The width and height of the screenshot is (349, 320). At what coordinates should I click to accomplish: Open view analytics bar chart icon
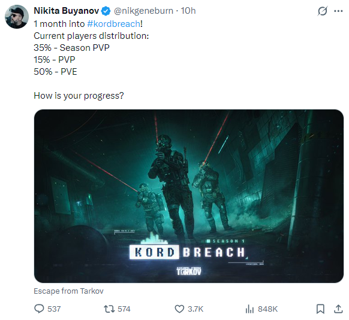pyautogui.click(x=249, y=309)
